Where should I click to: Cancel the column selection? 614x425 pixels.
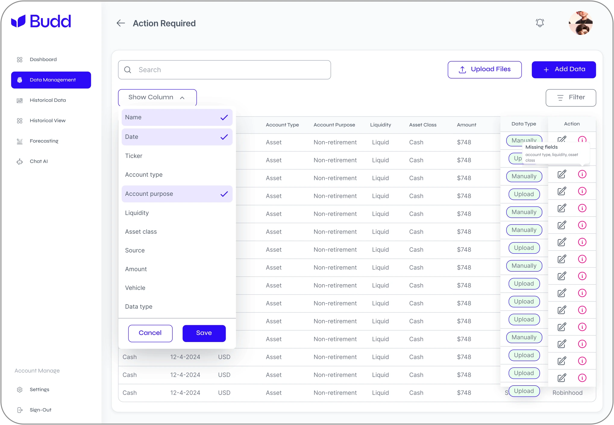pos(150,333)
